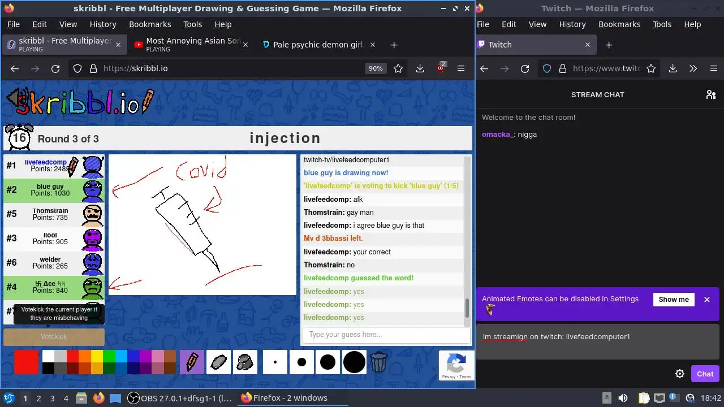
Task: Open the File menu in the skribbl window
Action: pyautogui.click(x=13, y=24)
